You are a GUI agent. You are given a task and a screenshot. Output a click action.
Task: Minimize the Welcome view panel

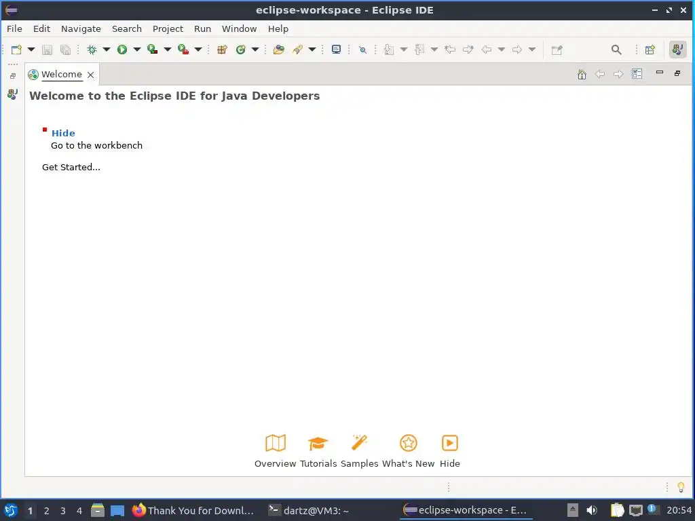coord(660,72)
